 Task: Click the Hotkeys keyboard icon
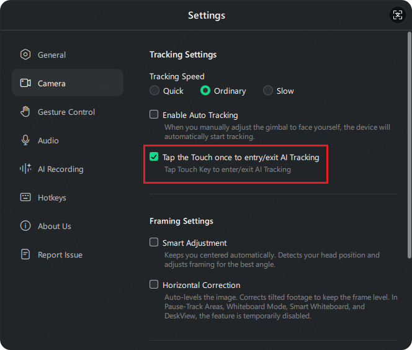click(25, 197)
